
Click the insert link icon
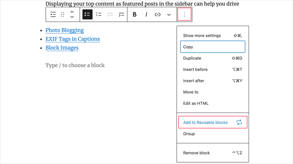tap(158, 15)
